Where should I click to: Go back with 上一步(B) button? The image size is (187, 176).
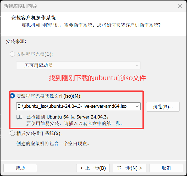pyautogui.click(x=93, y=168)
